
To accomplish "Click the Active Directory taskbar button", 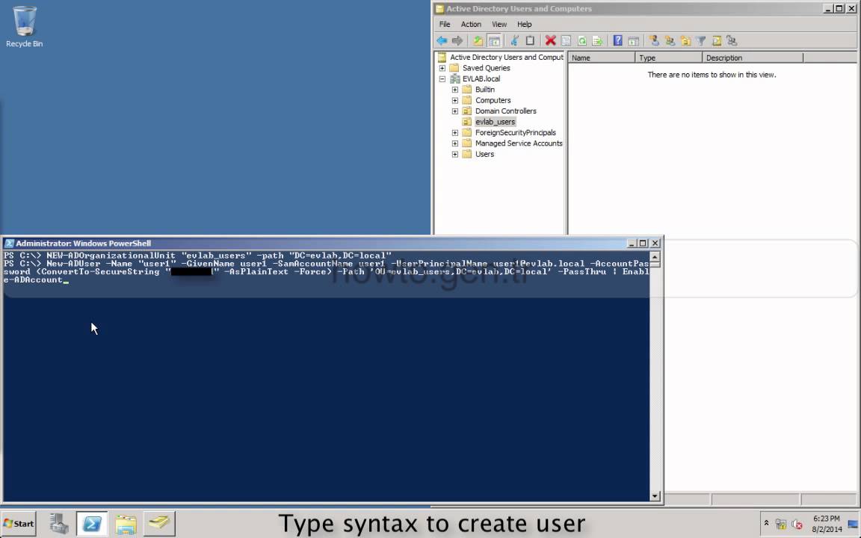I will pos(159,524).
